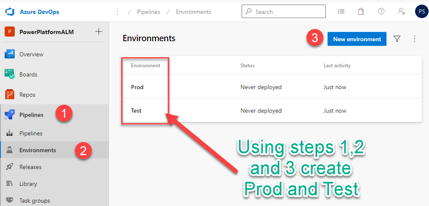
Task: Filter environments using the funnel icon
Action: point(397,39)
